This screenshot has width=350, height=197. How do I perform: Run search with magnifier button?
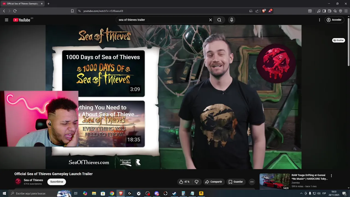[219, 20]
